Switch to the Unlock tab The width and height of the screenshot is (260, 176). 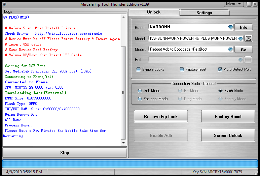[x=154, y=12]
